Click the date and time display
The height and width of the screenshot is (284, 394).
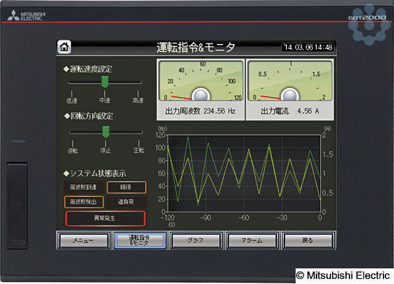click(307, 47)
